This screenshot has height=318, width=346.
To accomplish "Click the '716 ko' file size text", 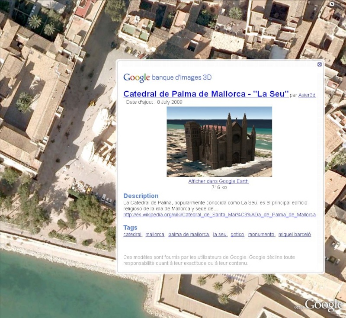I will pos(219,187).
